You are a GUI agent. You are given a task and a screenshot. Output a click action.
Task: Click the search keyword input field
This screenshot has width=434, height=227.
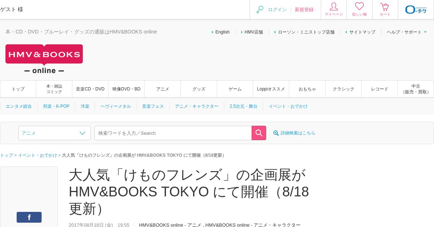(x=173, y=133)
